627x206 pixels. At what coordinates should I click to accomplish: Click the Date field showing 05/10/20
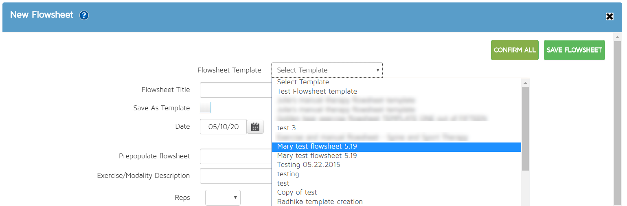click(223, 127)
